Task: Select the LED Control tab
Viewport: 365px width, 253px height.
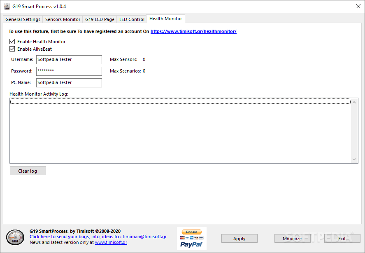Action: (x=132, y=19)
